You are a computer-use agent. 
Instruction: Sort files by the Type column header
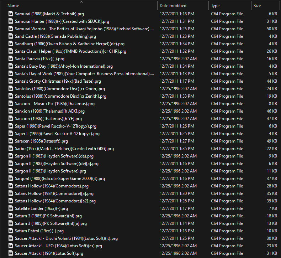point(215,6)
